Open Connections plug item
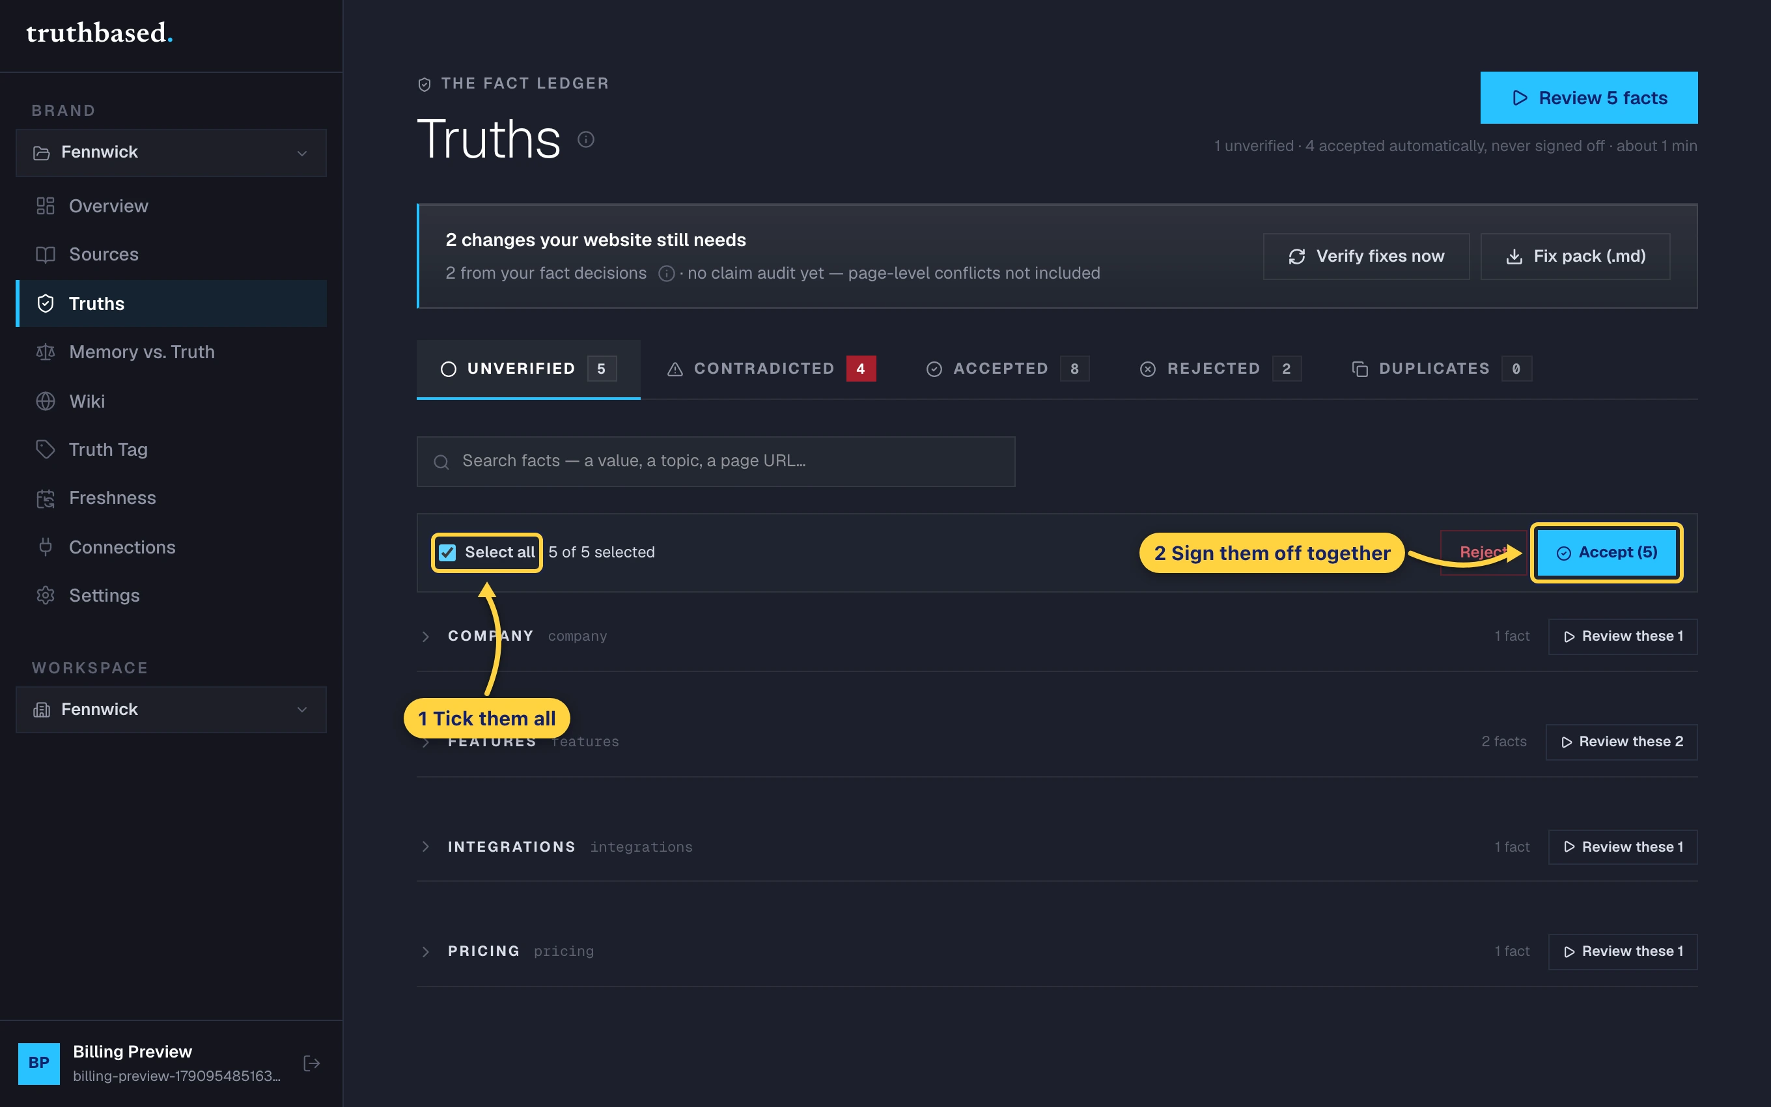The height and width of the screenshot is (1107, 1771). (171, 547)
